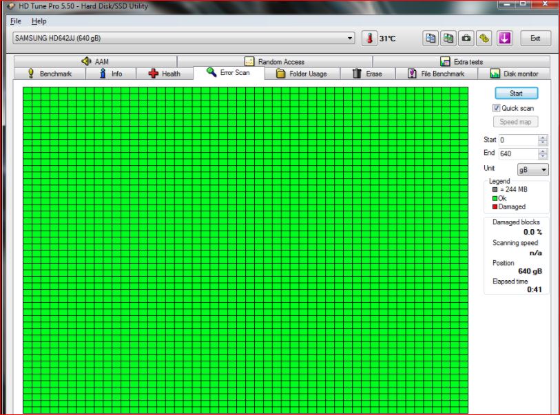Screen dimensions: 560x415
Task: Switch to the Folder Usage tab
Action: click(302, 74)
